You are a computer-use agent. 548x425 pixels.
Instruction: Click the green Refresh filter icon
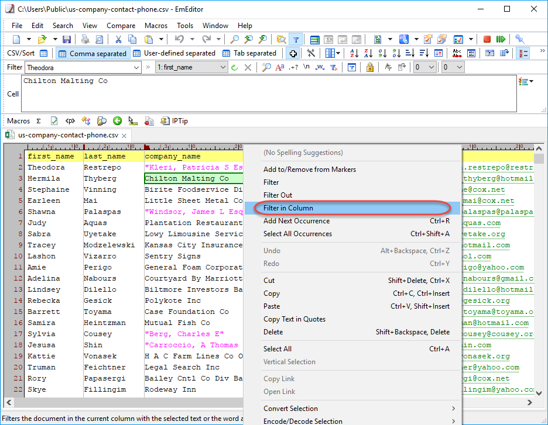(x=235, y=67)
